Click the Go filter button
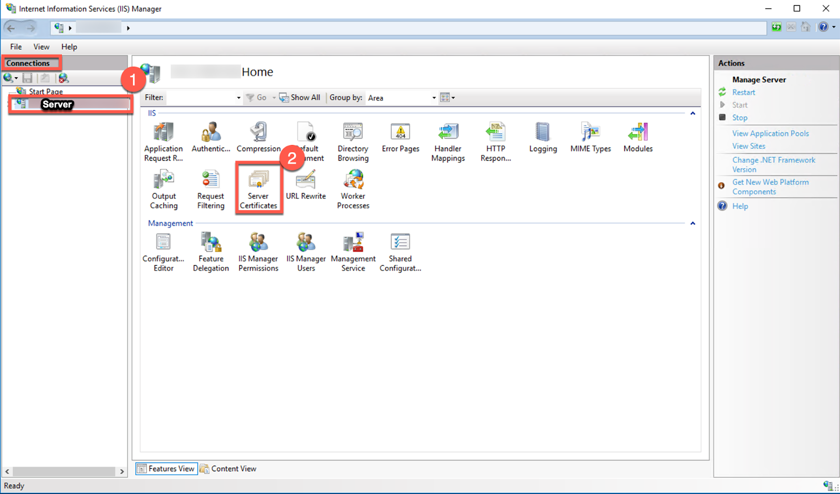Screen dimensions: 840x494 coord(256,98)
